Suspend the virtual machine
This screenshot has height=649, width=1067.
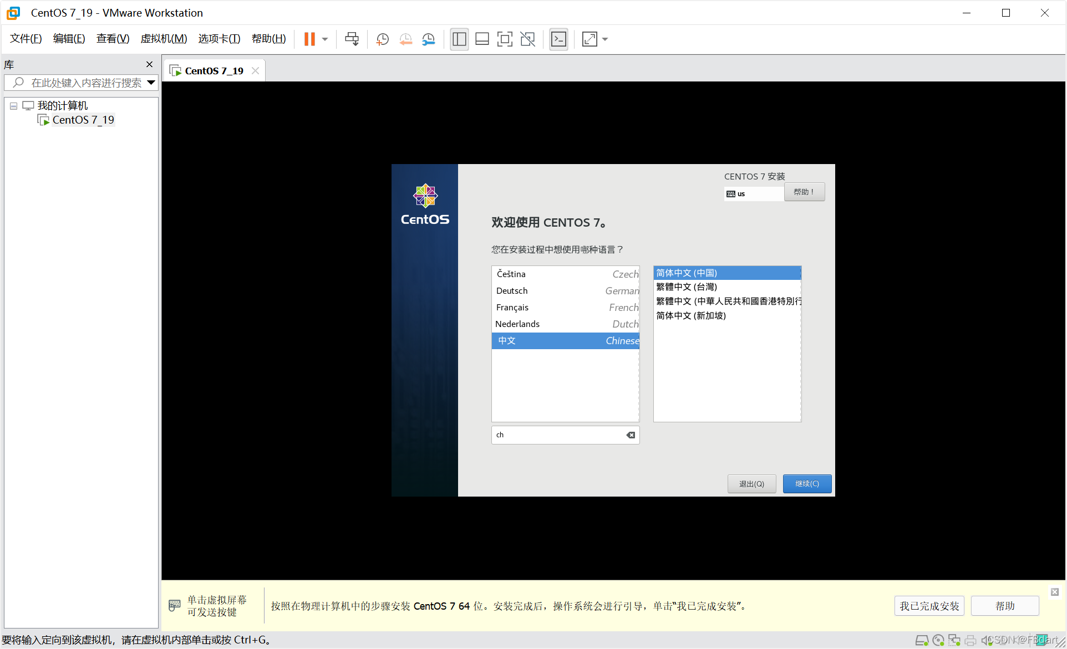click(309, 39)
